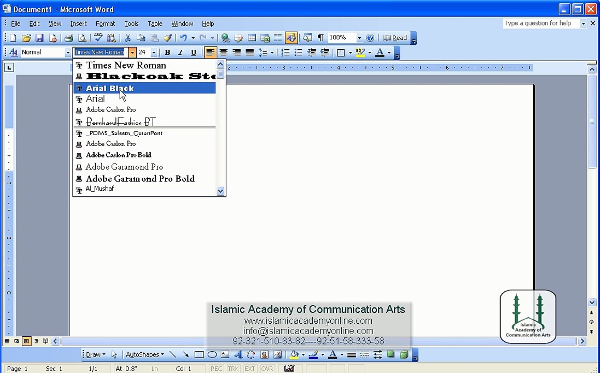
Task: Open the Zoom 100% dropdown
Action: [x=359, y=38]
